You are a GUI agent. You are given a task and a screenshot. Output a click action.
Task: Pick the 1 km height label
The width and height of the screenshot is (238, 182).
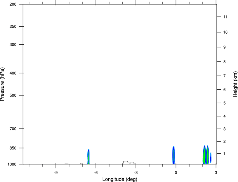pyautogui.click(x=225, y=154)
